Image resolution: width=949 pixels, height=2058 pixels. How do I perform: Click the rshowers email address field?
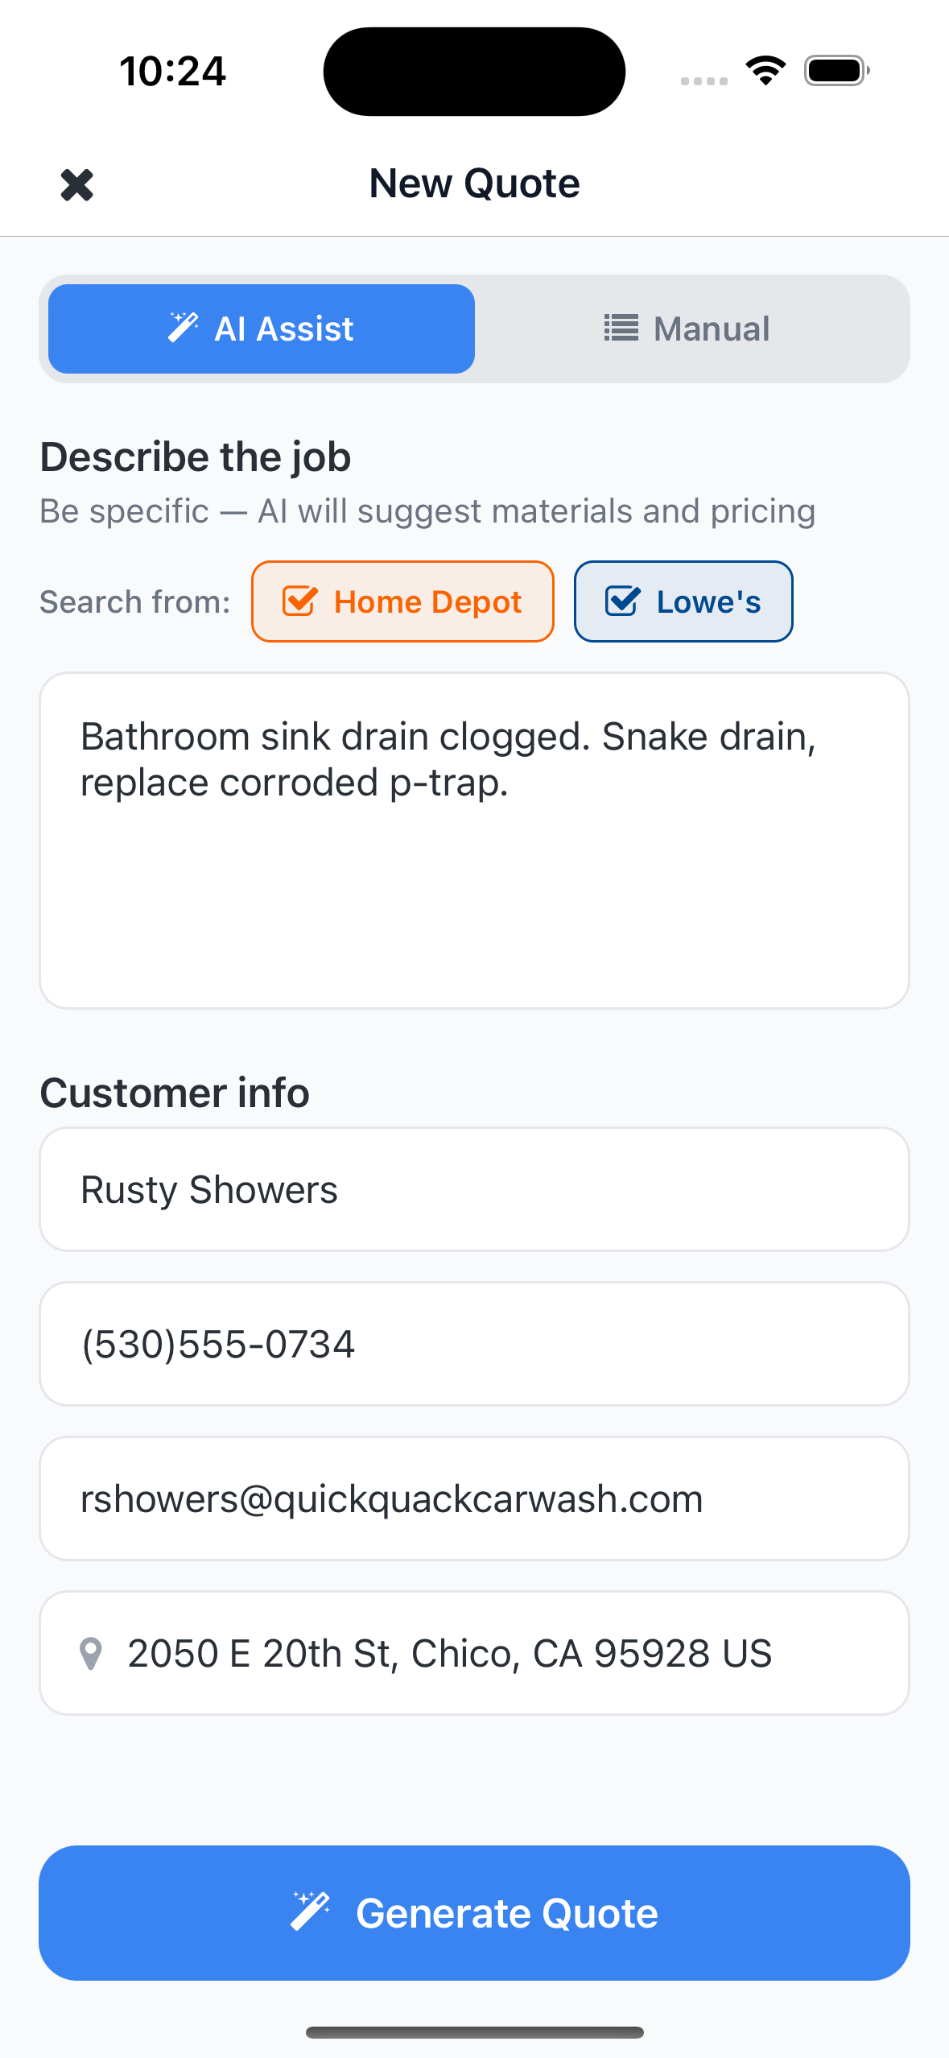pos(474,1498)
